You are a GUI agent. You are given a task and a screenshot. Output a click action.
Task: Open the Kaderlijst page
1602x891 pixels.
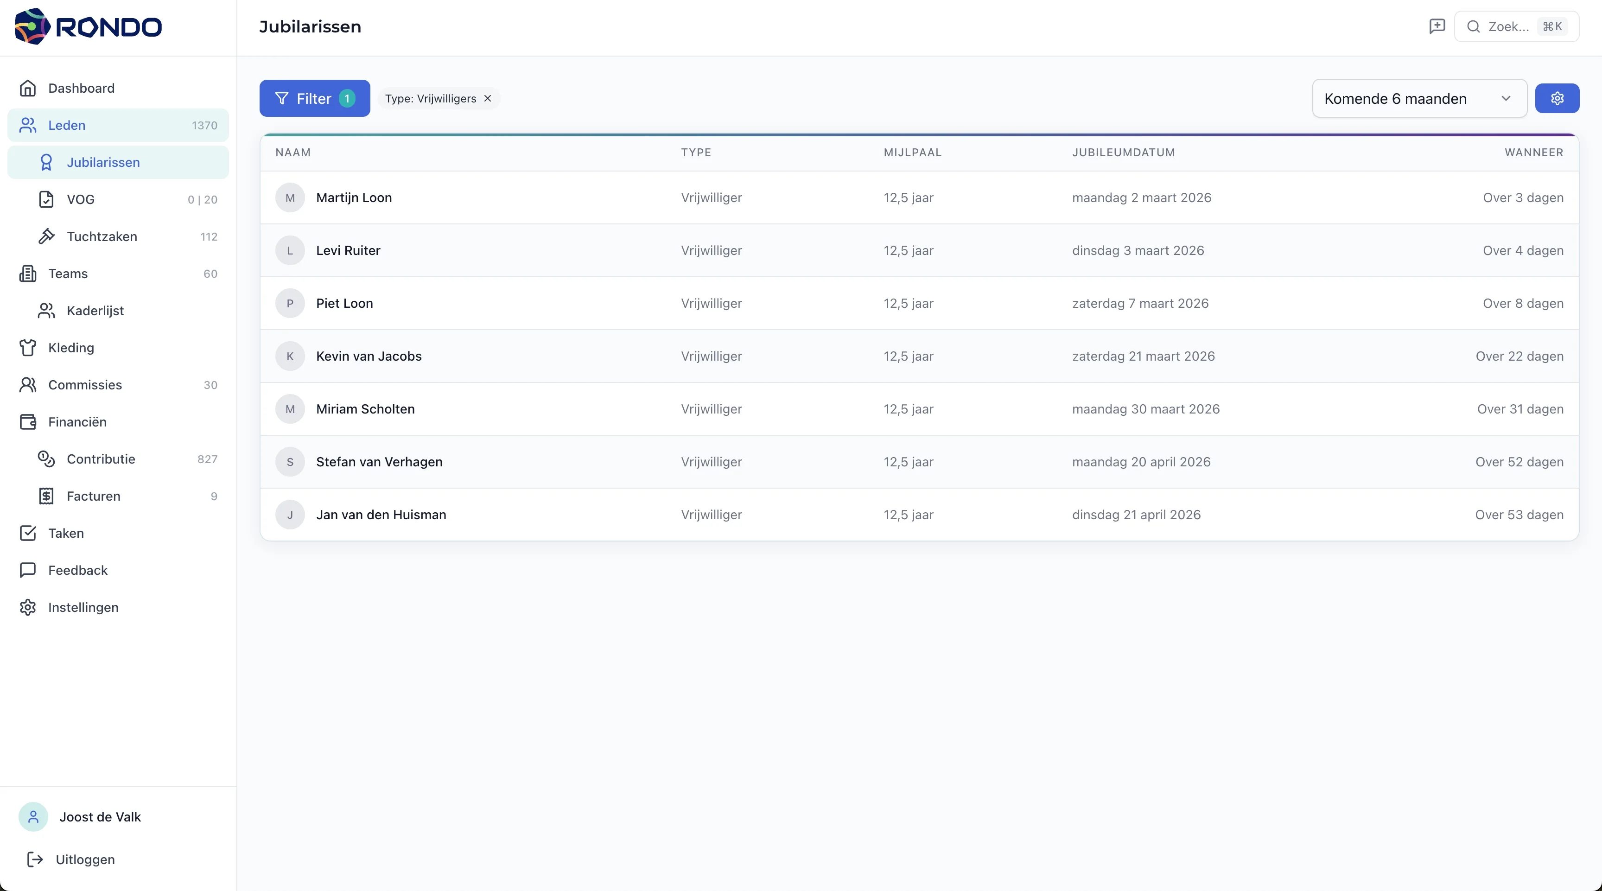pos(95,311)
